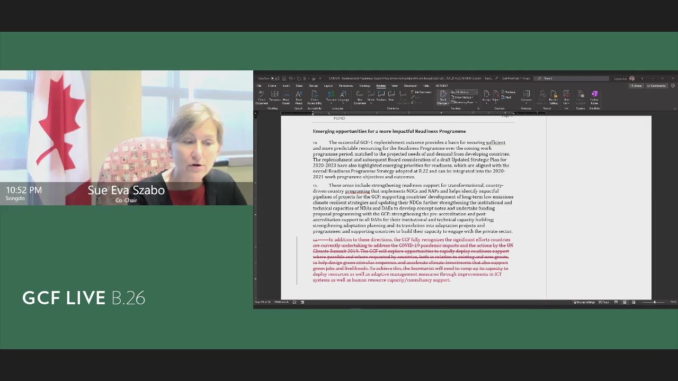Click the word count in the status bar

pyautogui.click(x=281, y=302)
